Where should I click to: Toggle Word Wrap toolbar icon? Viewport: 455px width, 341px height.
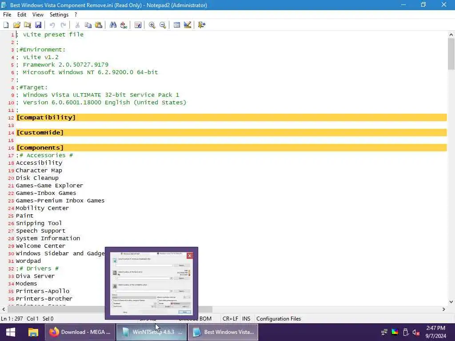pos(138,25)
